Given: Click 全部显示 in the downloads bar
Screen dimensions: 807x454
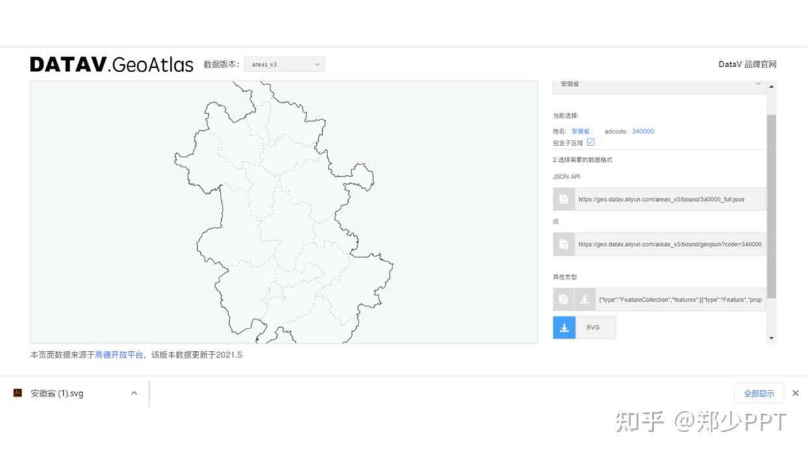Looking at the screenshot, I should (x=759, y=393).
